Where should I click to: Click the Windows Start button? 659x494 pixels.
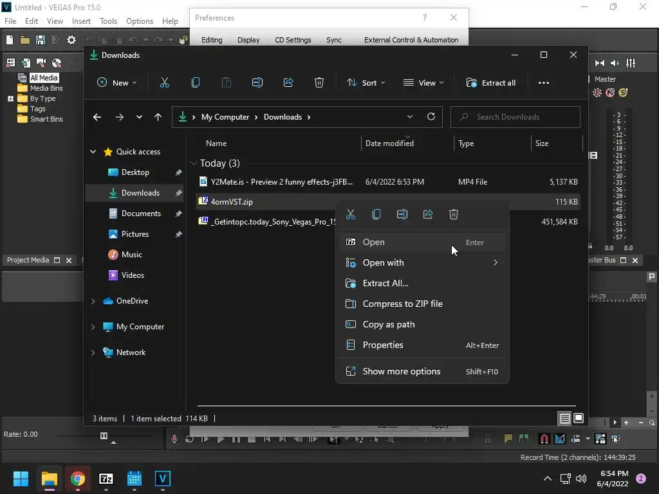pos(21,479)
